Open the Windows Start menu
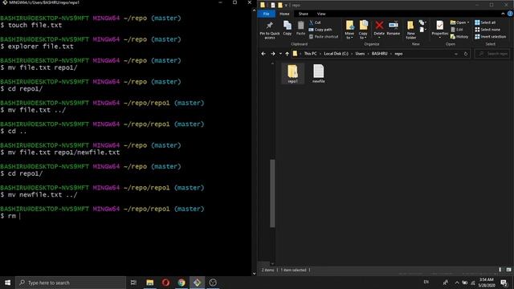 7,283
